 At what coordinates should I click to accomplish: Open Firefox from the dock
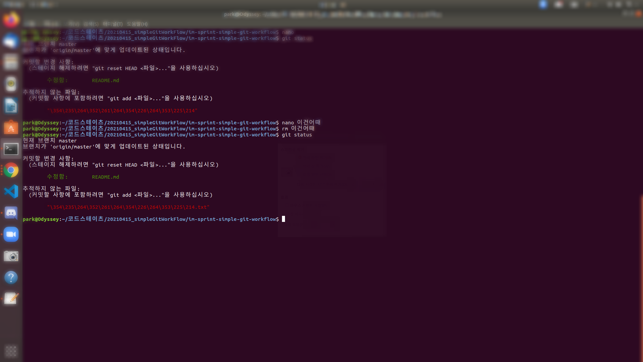(11, 20)
